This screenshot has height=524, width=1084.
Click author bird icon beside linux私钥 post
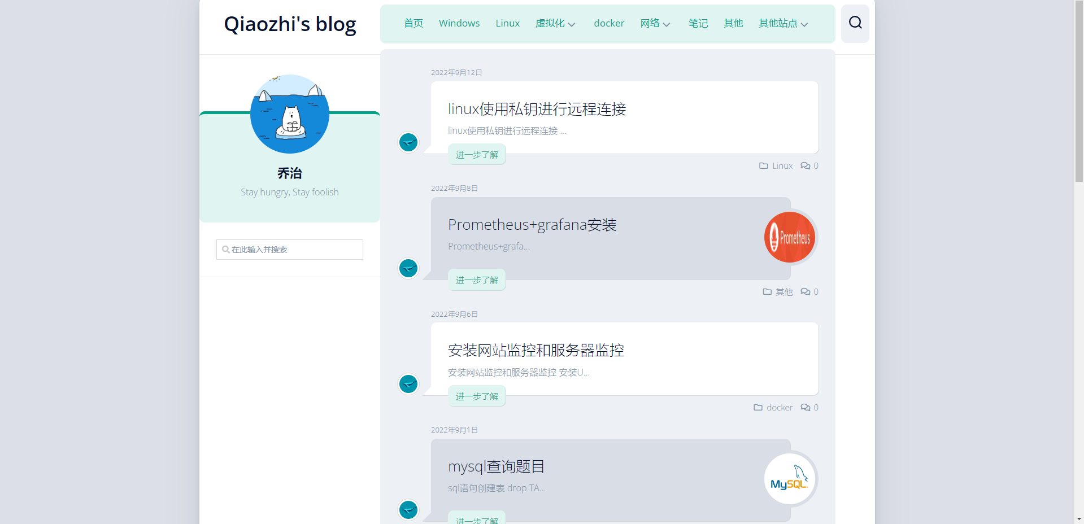(408, 142)
